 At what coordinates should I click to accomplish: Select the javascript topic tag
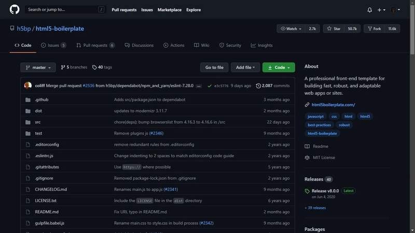click(315, 116)
